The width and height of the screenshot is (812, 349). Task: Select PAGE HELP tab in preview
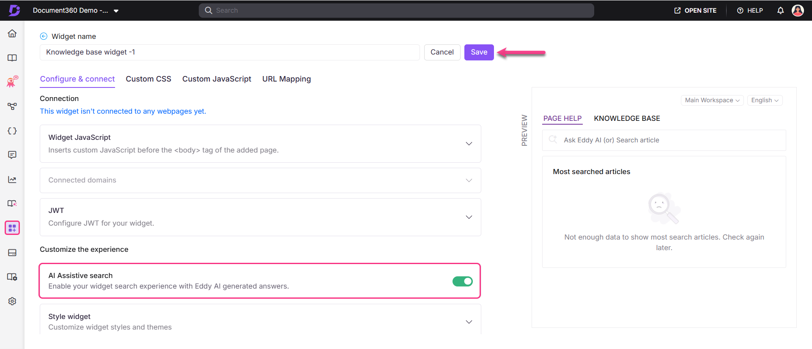562,119
